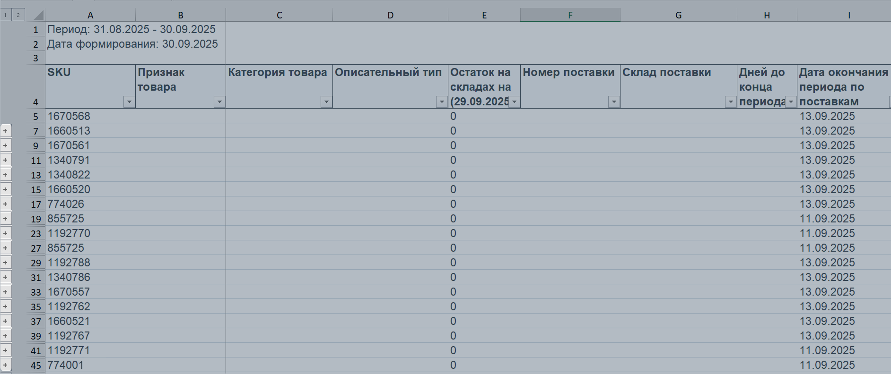Open the SKU column filter dropdown

tap(129, 102)
